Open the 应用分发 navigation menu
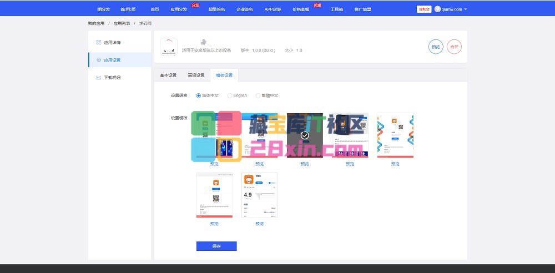Screen dimensions: 555x273 click(179, 9)
